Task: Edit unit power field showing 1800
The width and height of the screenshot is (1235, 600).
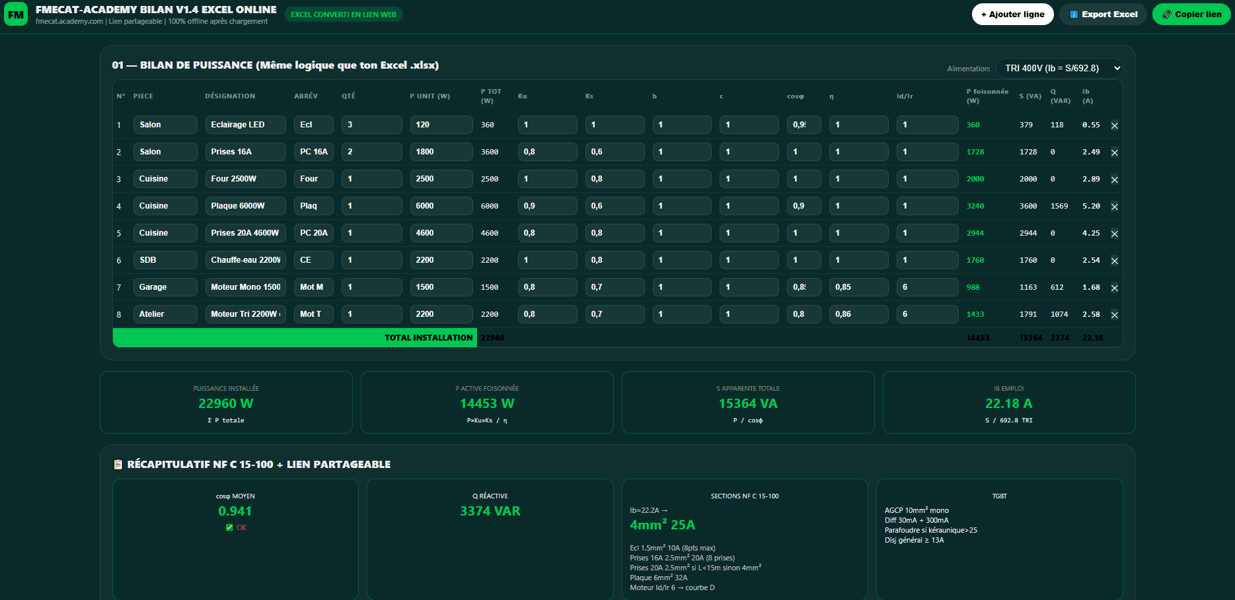Action: click(x=441, y=152)
